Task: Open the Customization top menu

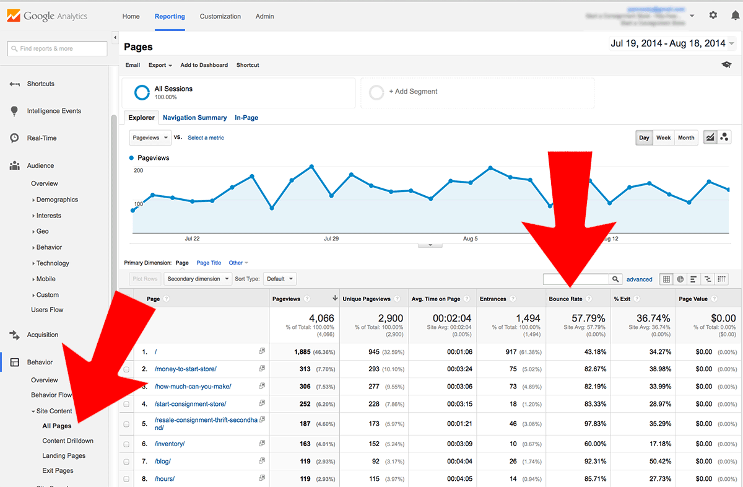Action: pos(220,17)
